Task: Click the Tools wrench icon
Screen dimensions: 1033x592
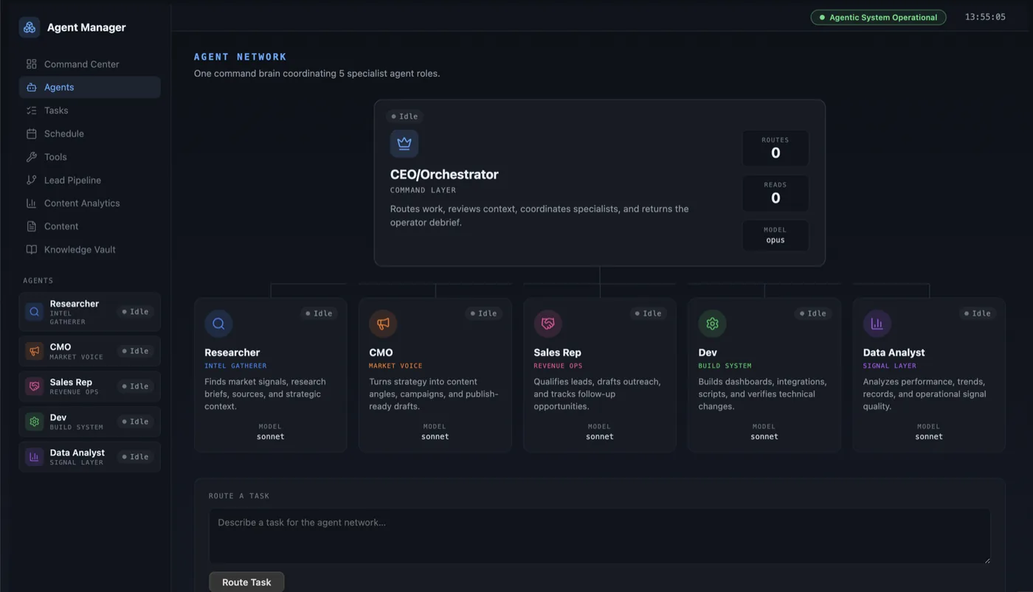Action: click(x=31, y=157)
